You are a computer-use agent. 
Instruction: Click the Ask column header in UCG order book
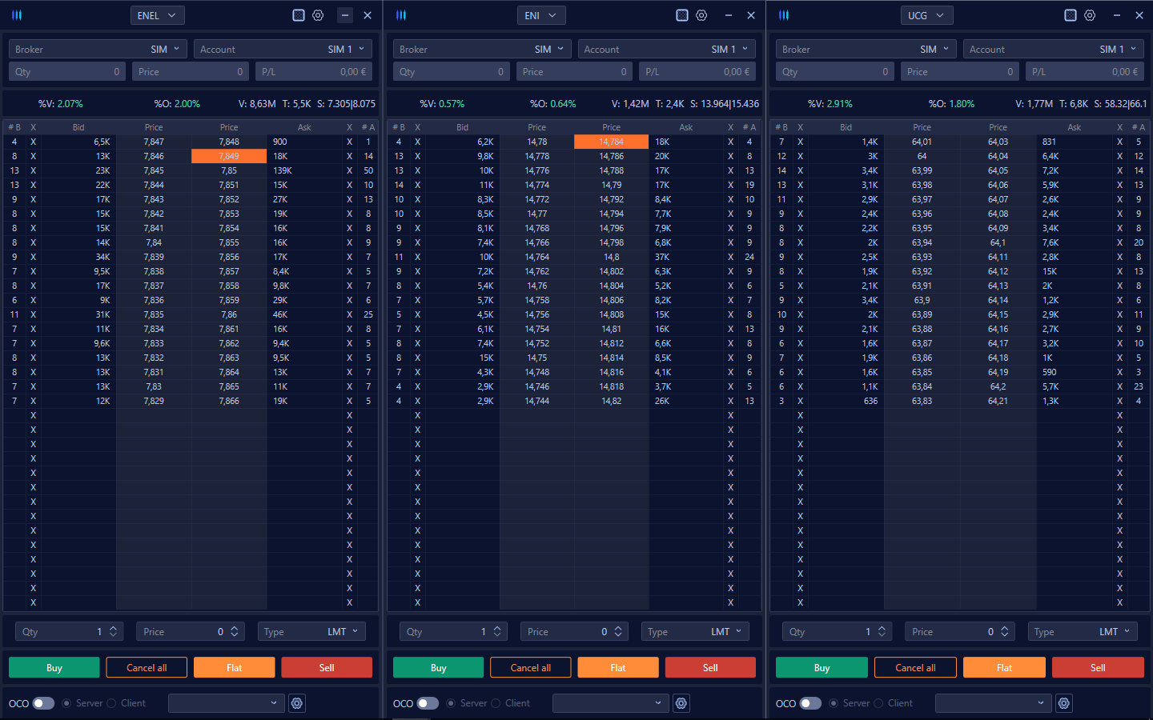[x=1074, y=127]
